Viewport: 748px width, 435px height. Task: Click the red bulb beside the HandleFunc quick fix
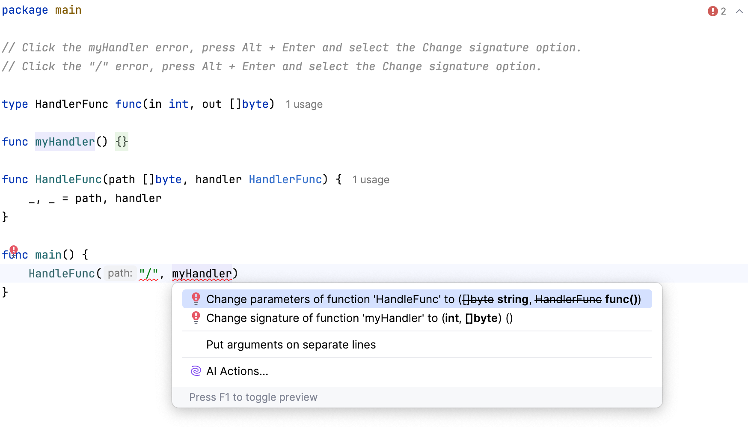[196, 299]
